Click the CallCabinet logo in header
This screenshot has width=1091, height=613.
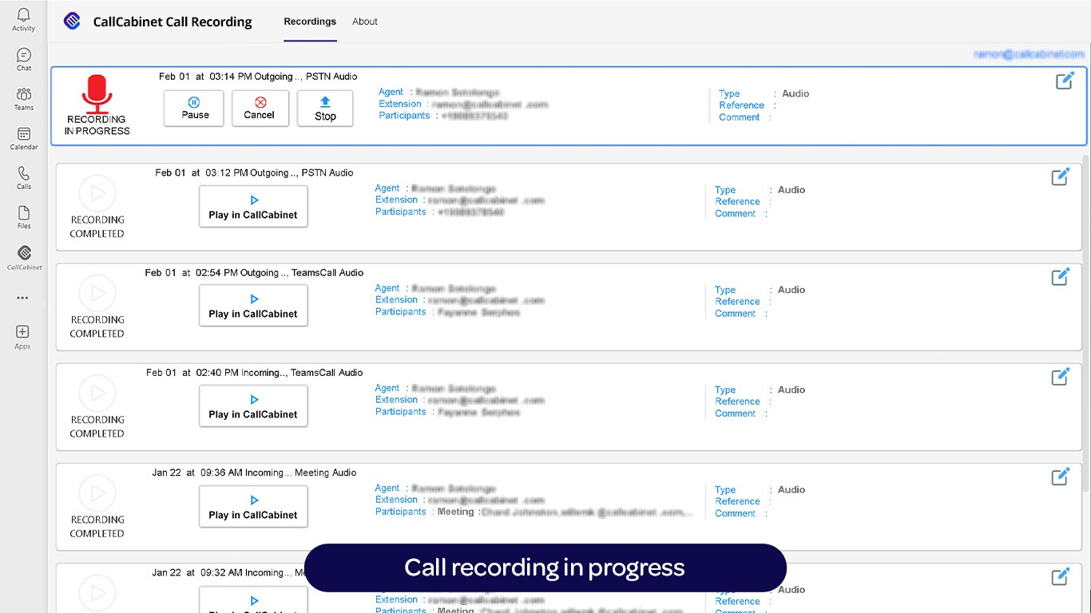[x=72, y=22]
